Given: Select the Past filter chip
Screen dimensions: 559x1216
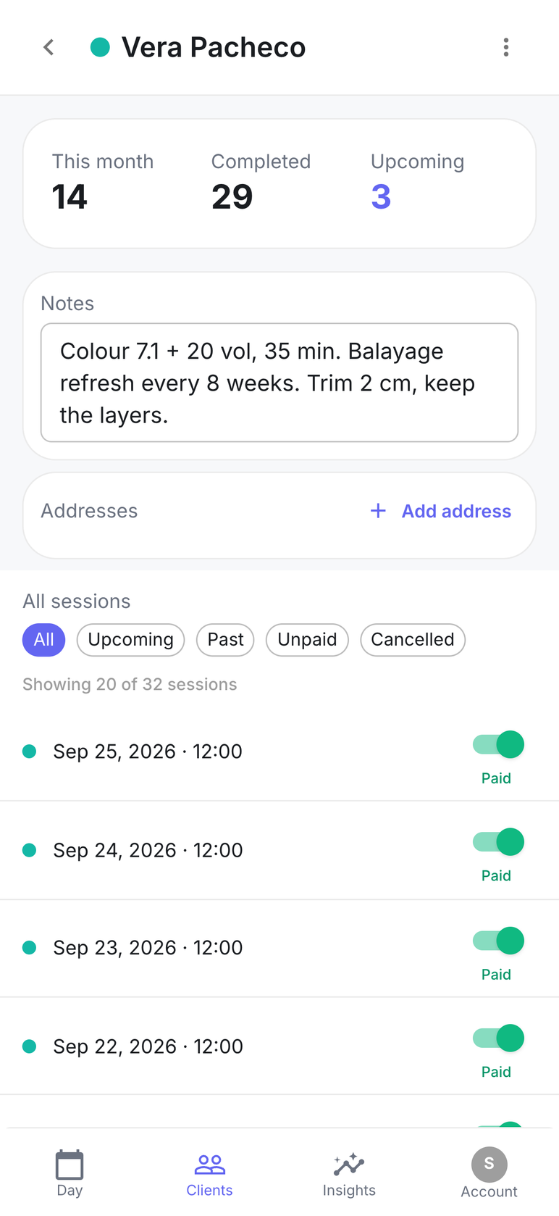Looking at the screenshot, I should point(225,640).
